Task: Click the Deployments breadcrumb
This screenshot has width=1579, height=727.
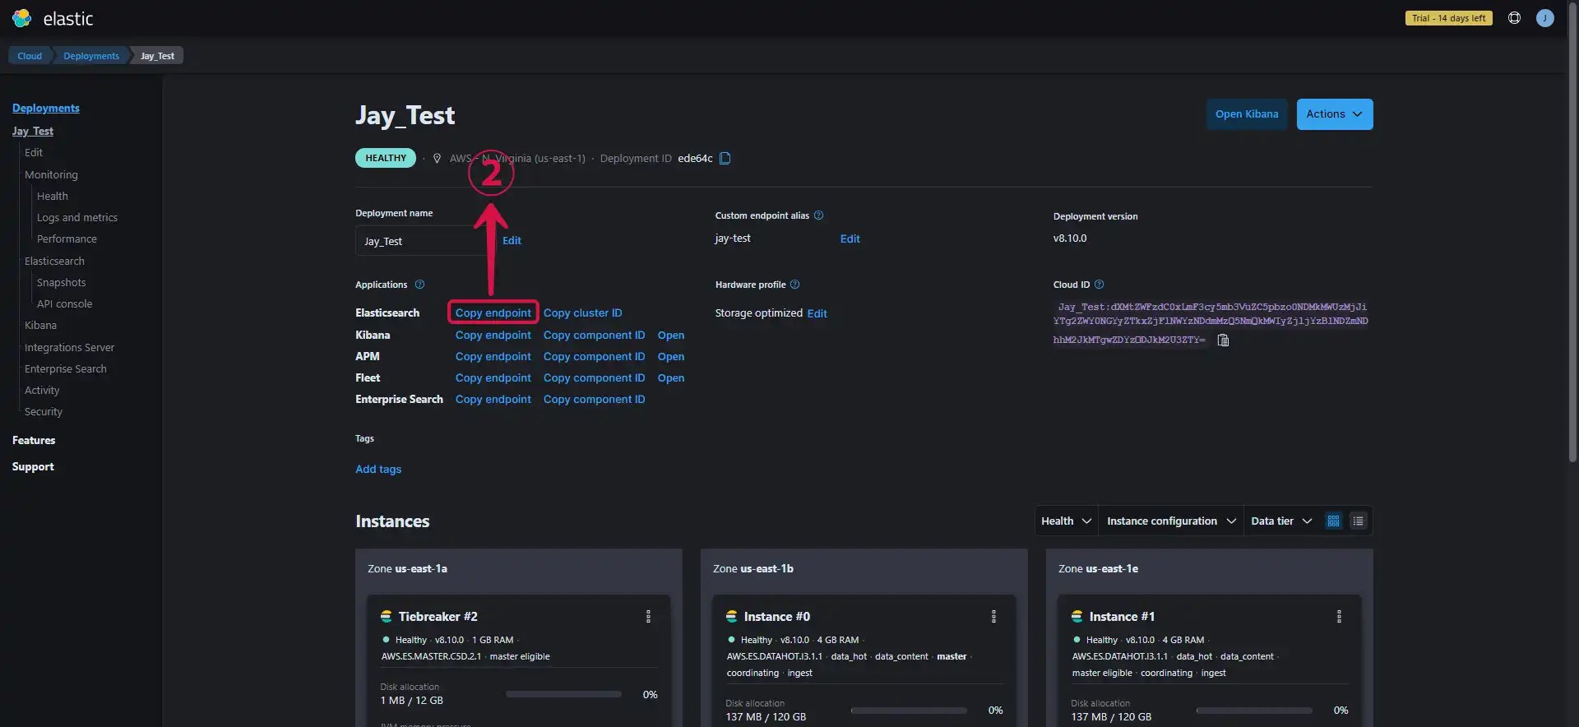Action: tap(91, 56)
